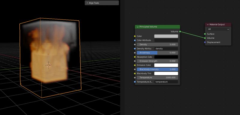
Task: Edit the Density Attribute field
Action: [166, 49]
